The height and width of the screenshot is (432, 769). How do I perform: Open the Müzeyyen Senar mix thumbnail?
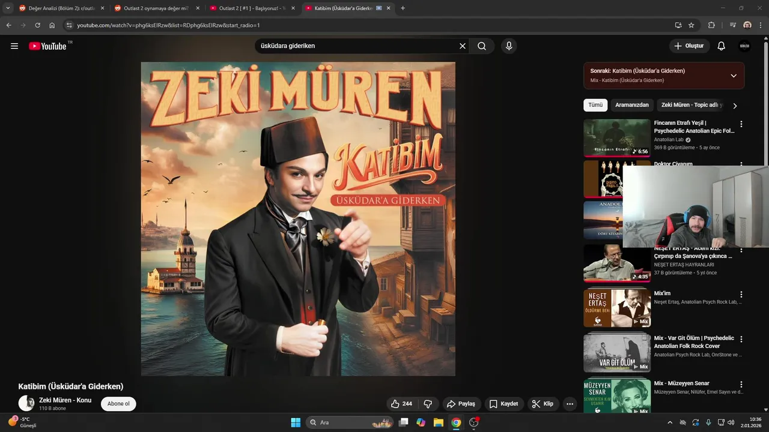[x=617, y=395]
